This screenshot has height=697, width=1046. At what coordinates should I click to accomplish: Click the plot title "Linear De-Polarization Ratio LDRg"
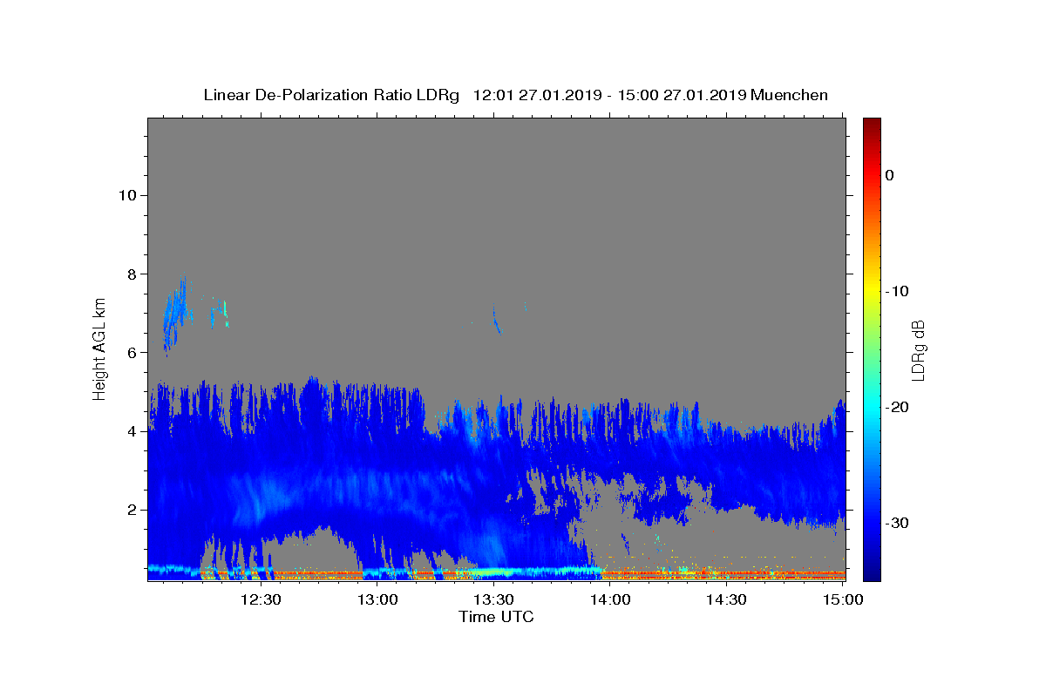(331, 95)
